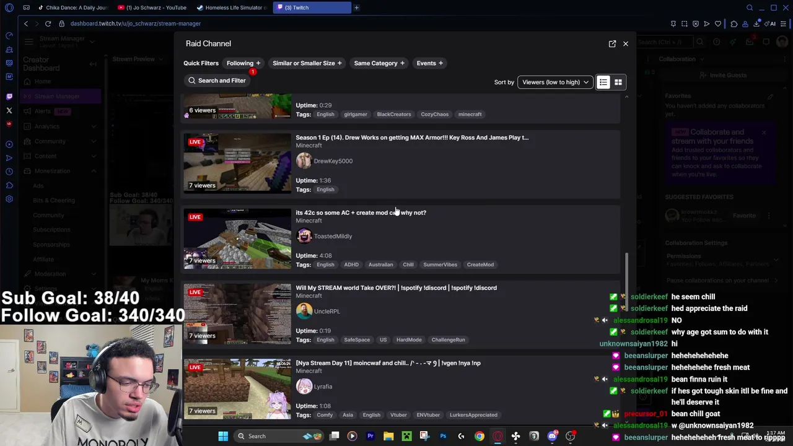Open Discord from taskbar
The width and height of the screenshot is (793, 446).
[552, 436]
